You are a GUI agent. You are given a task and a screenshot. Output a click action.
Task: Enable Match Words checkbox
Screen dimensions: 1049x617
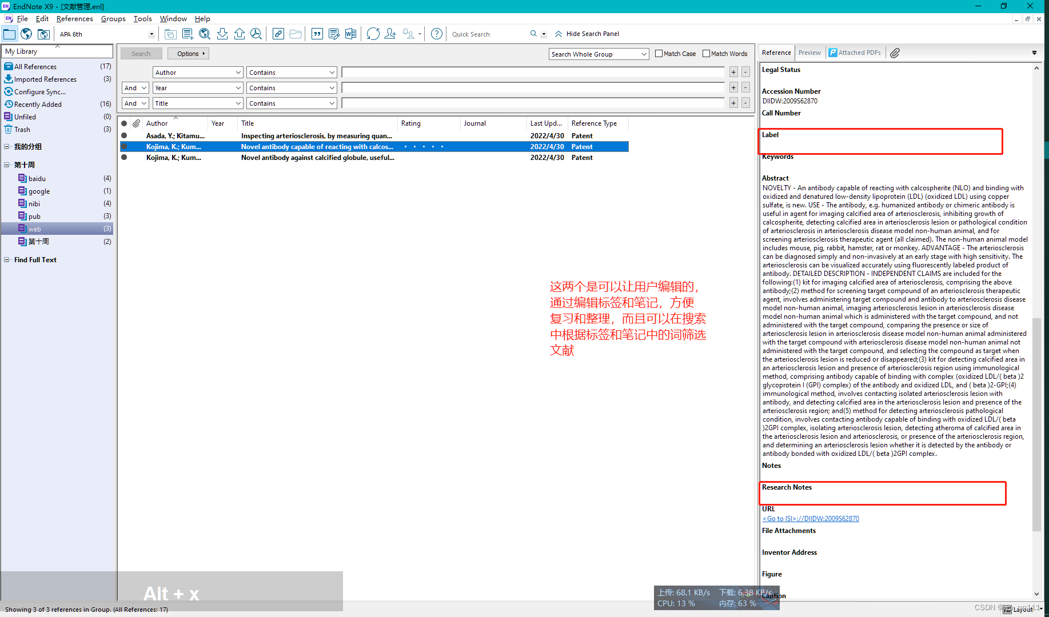707,54
